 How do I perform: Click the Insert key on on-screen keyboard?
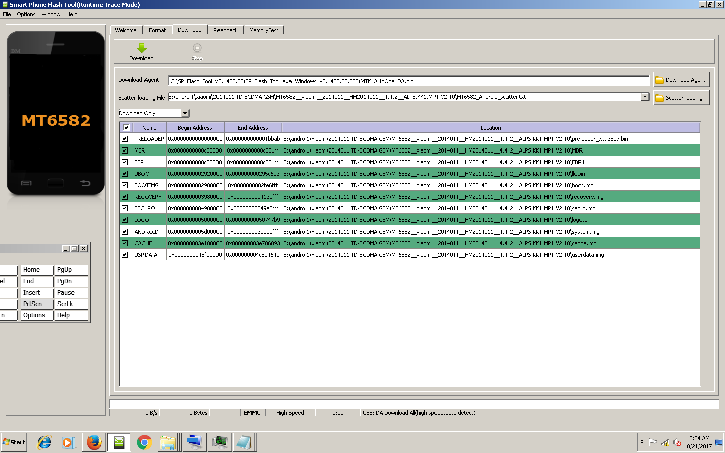tap(36, 293)
